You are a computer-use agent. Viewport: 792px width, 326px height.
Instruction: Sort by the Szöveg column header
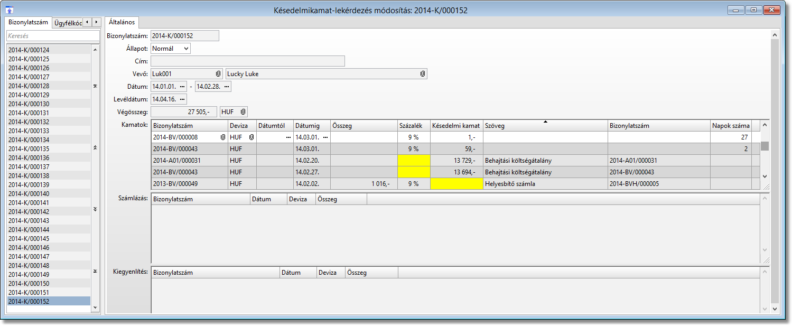click(545, 126)
